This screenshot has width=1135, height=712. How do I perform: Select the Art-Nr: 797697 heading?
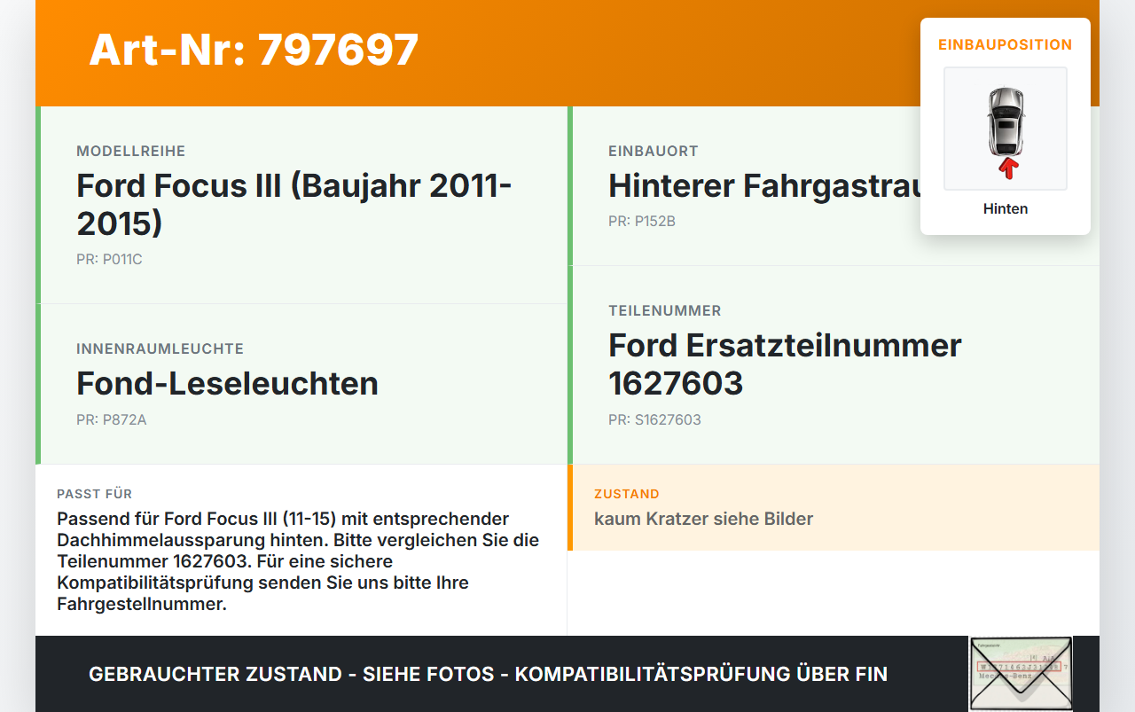[254, 50]
